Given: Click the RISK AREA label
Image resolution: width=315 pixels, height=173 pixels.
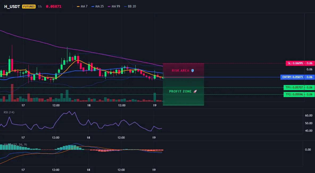Looking at the screenshot, I should pos(180,71).
